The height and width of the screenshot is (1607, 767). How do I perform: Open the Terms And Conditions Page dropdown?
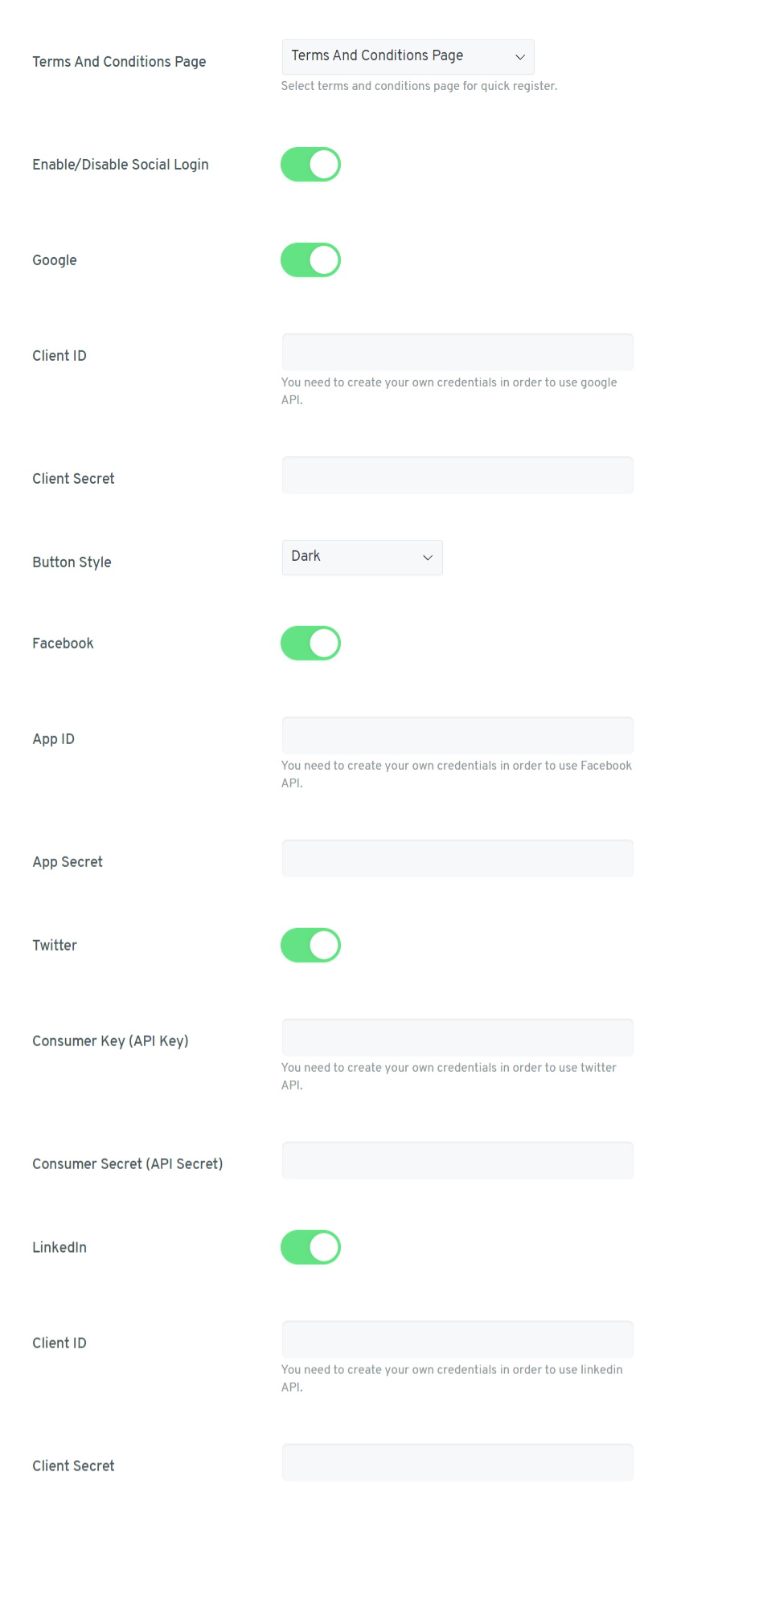(x=408, y=56)
